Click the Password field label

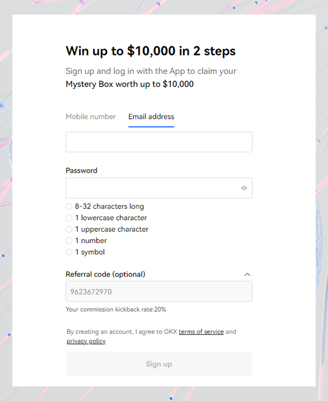(x=81, y=171)
